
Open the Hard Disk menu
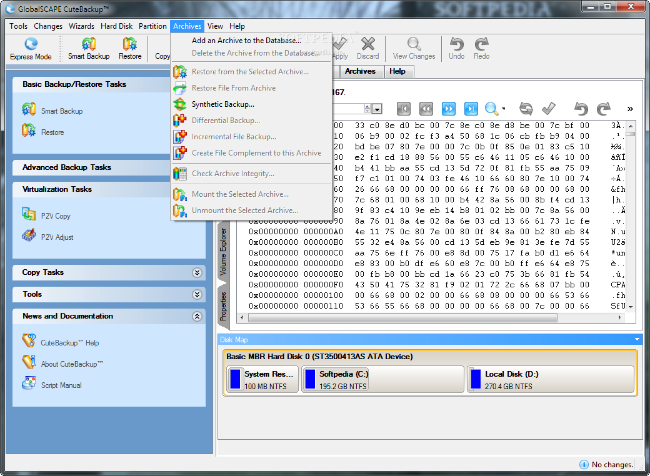point(116,26)
